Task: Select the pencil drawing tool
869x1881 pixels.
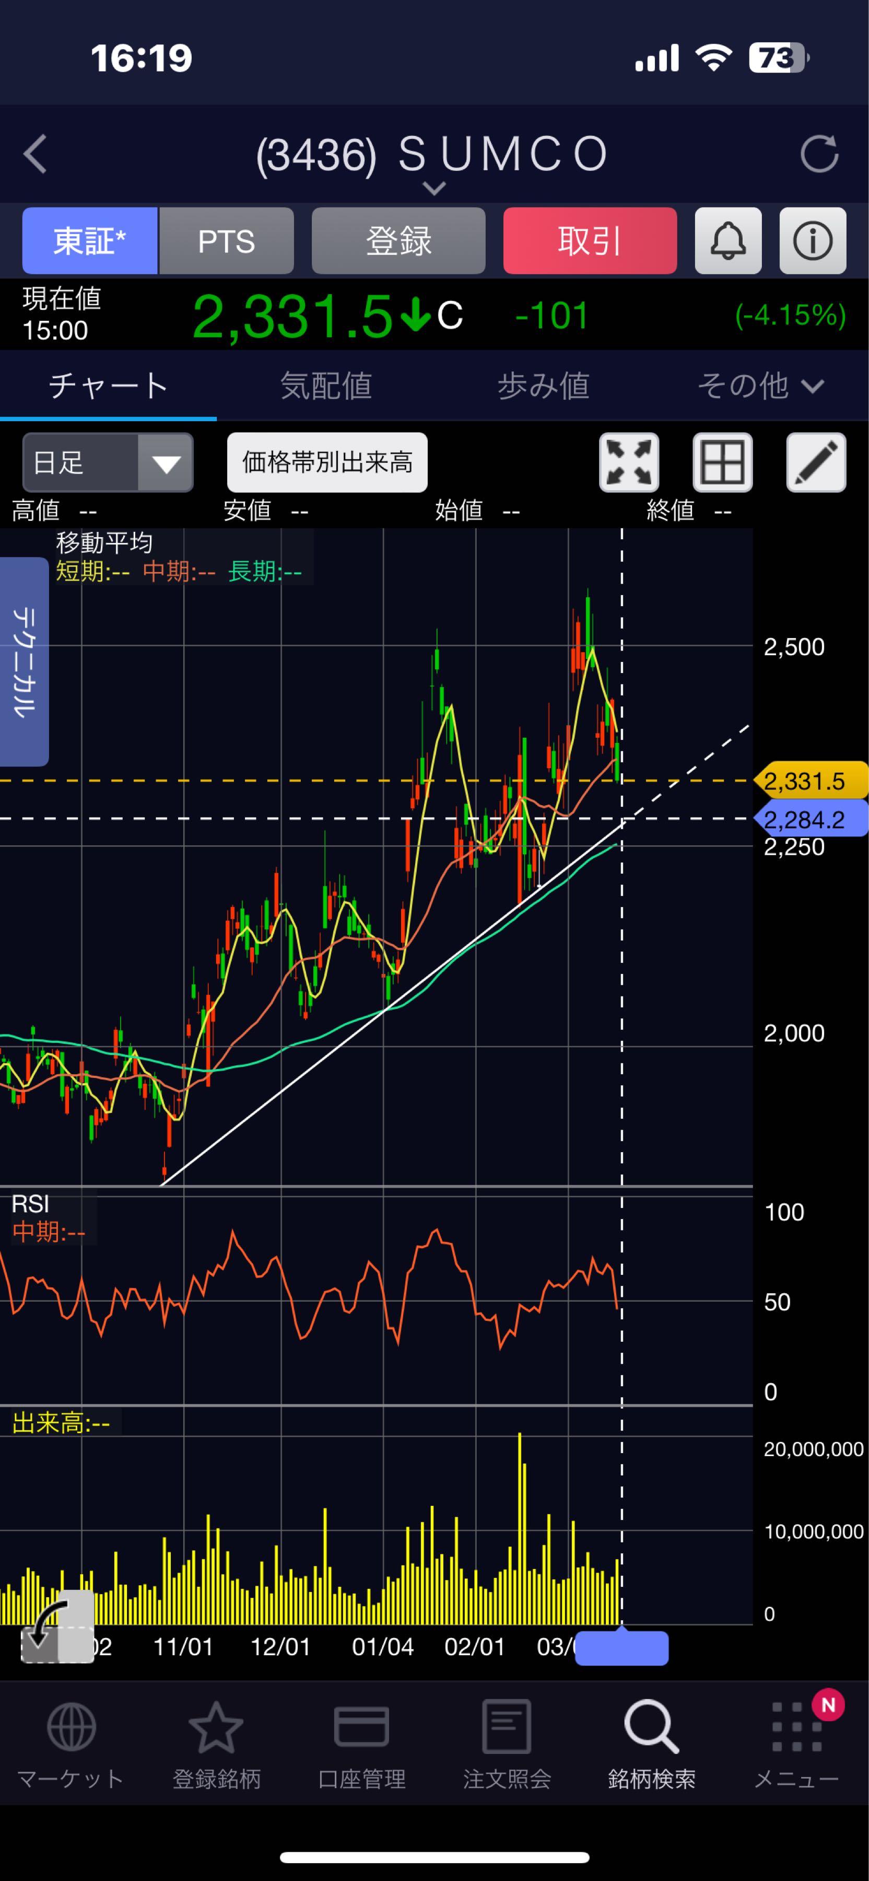Action: tap(815, 462)
